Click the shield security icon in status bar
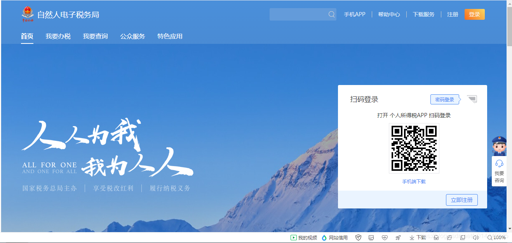Viewport: 512px width, 243px height. click(x=358, y=238)
